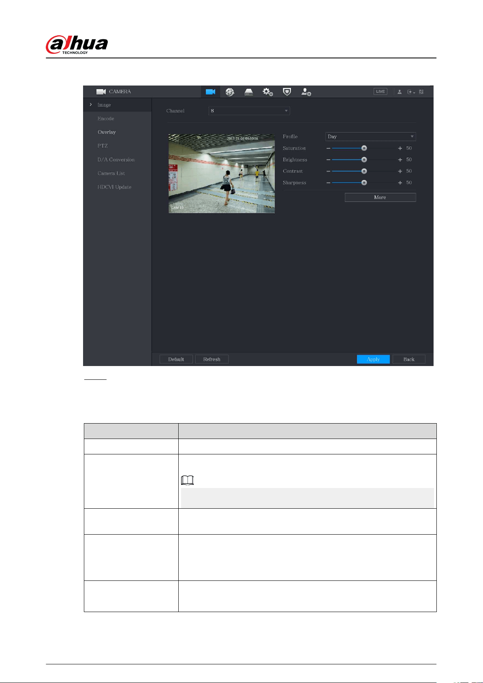The width and height of the screenshot is (483, 683).
Task: Select D/A Conversion in the sidebar
Action: tap(116, 160)
